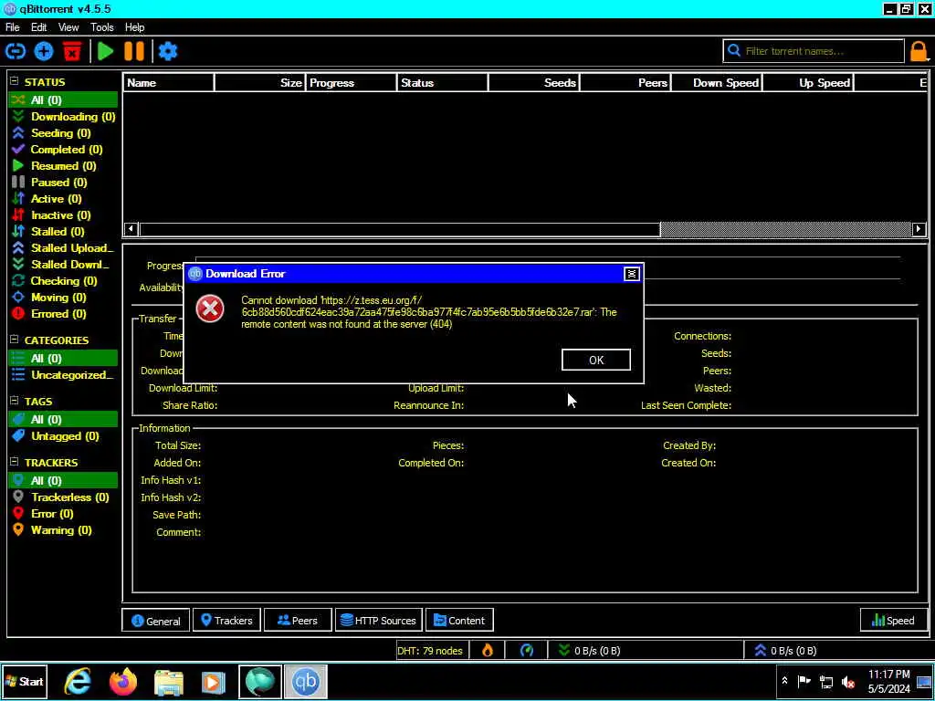Click the orange lock UI icon
935x701 pixels.
coord(919,51)
